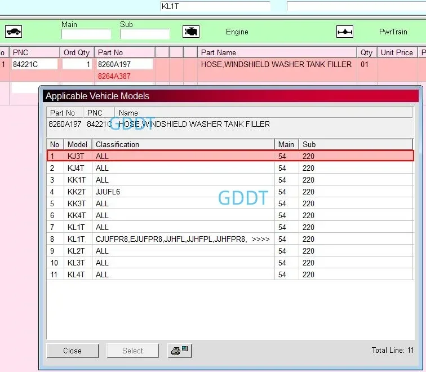Click the KL1T model input field
Image resolution: width=426 pixels, height=372 pixels.
[x=215, y=6]
